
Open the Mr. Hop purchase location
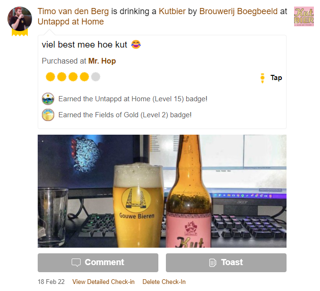(x=102, y=61)
